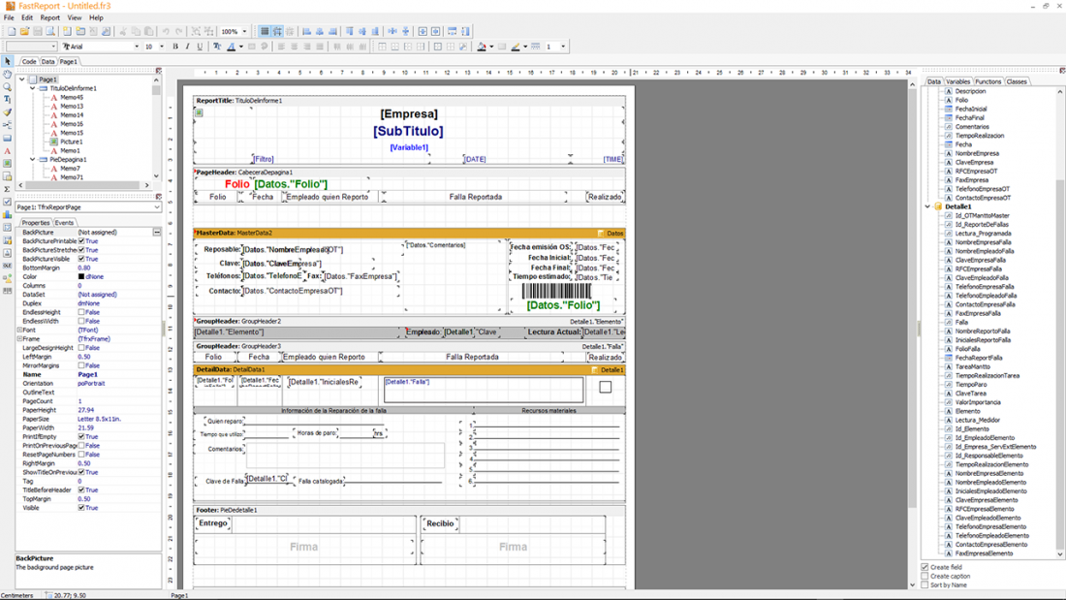Toggle the BackPicturePrintable checkbox
This screenshot has width=1066, height=600.
click(81, 241)
